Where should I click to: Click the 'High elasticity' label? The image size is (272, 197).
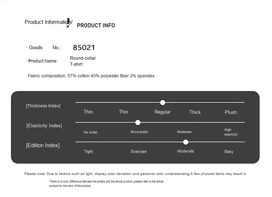[x=231, y=132]
